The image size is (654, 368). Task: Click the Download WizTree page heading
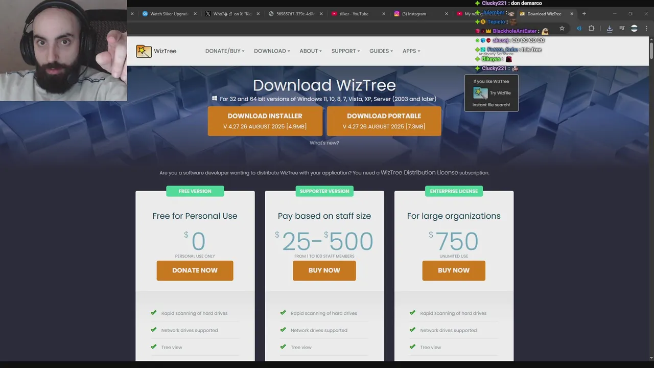(324, 85)
